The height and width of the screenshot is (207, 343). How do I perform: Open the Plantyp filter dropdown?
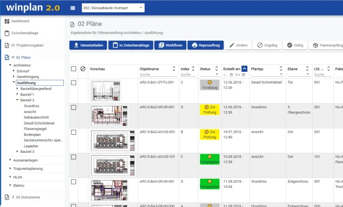coord(267,74)
